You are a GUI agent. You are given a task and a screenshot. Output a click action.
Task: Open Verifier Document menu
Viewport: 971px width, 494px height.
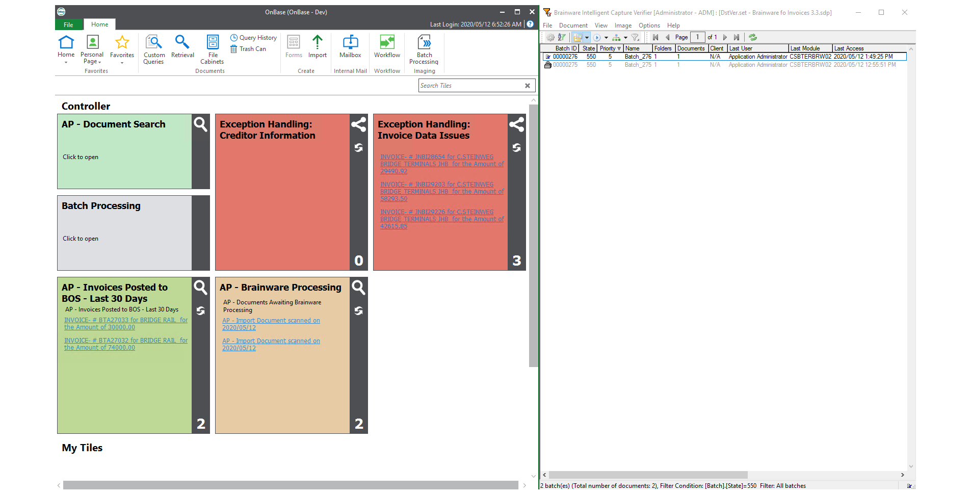point(573,25)
